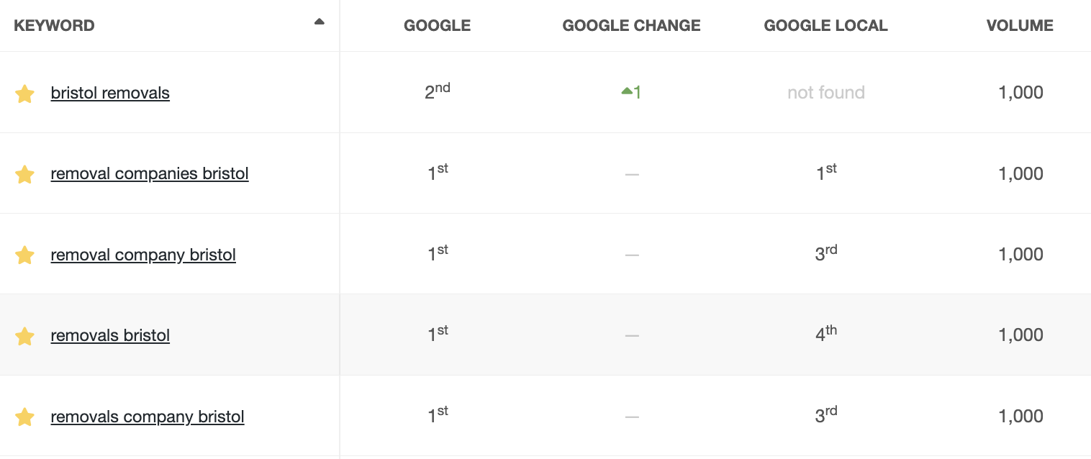The image size is (1091, 459).
Task: Open removals company bristol keyword link
Action: pyautogui.click(x=148, y=417)
